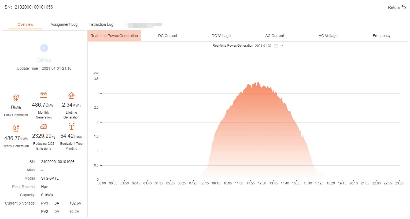Click the PV1 voltage 102.6V
The width and height of the screenshot is (410, 219).
click(75, 203)
